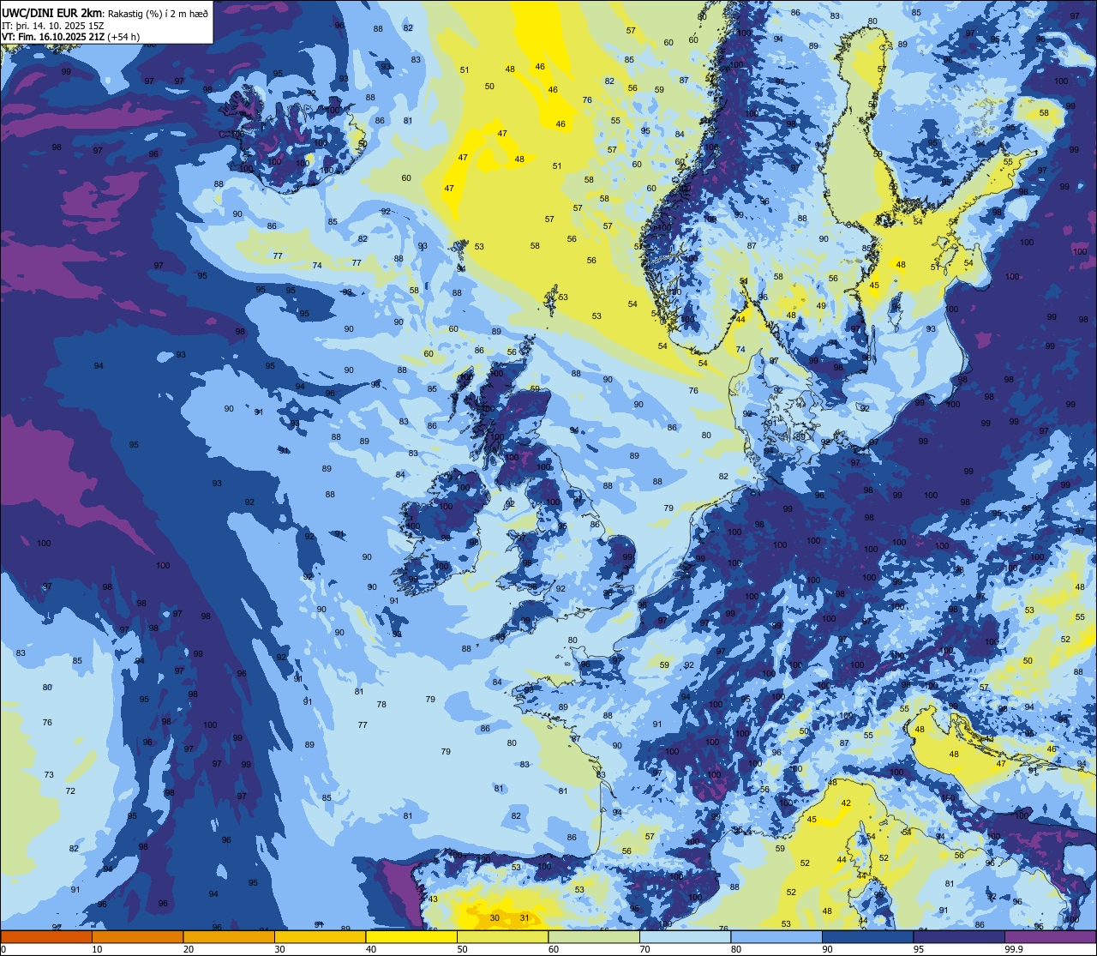The width and height of the screenshot is (1097, 956).
Task: Choose the legend swatch between 30 and 40
Action: click(x=320, y=937)
